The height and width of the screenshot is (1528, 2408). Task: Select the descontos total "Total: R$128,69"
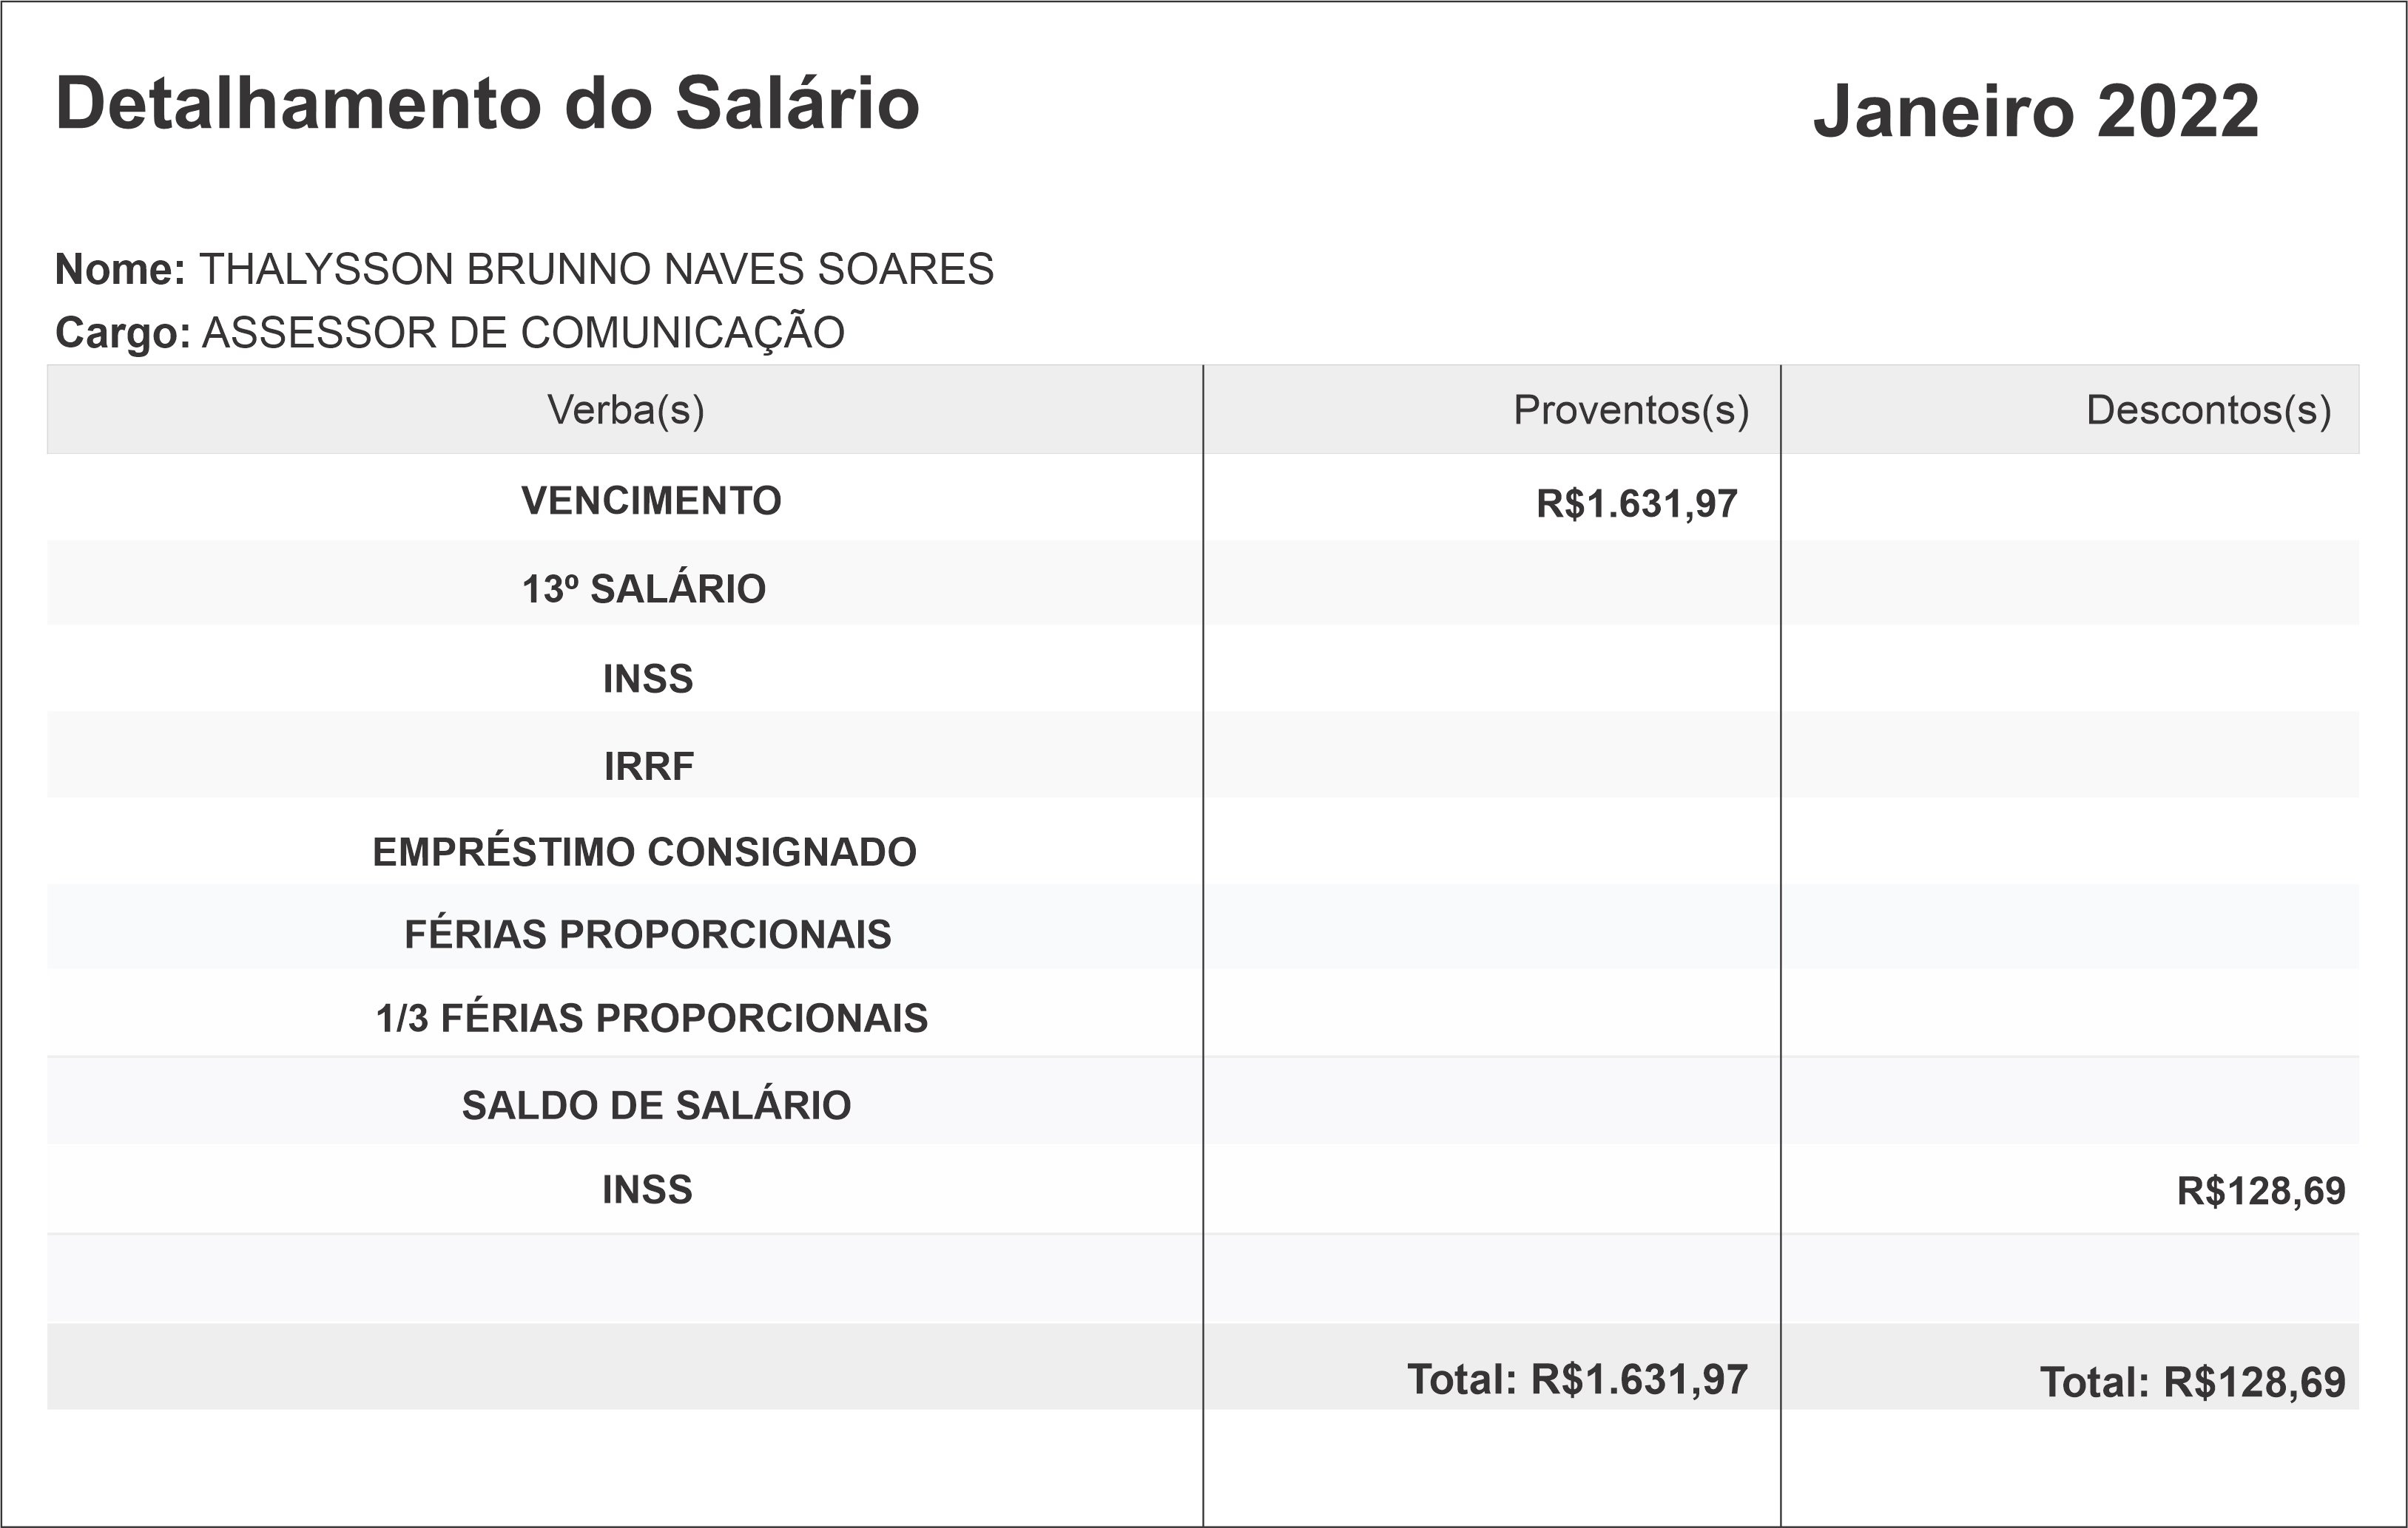coord(2192,1382)
